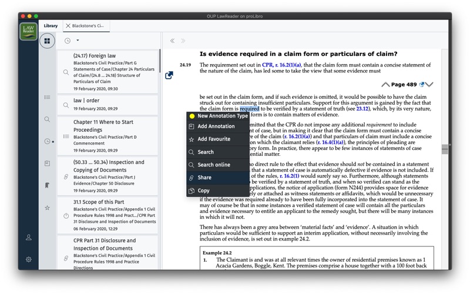Click the external link icon next to Page 489
Screen dimensions: 470x294
(x=421, y=85)
